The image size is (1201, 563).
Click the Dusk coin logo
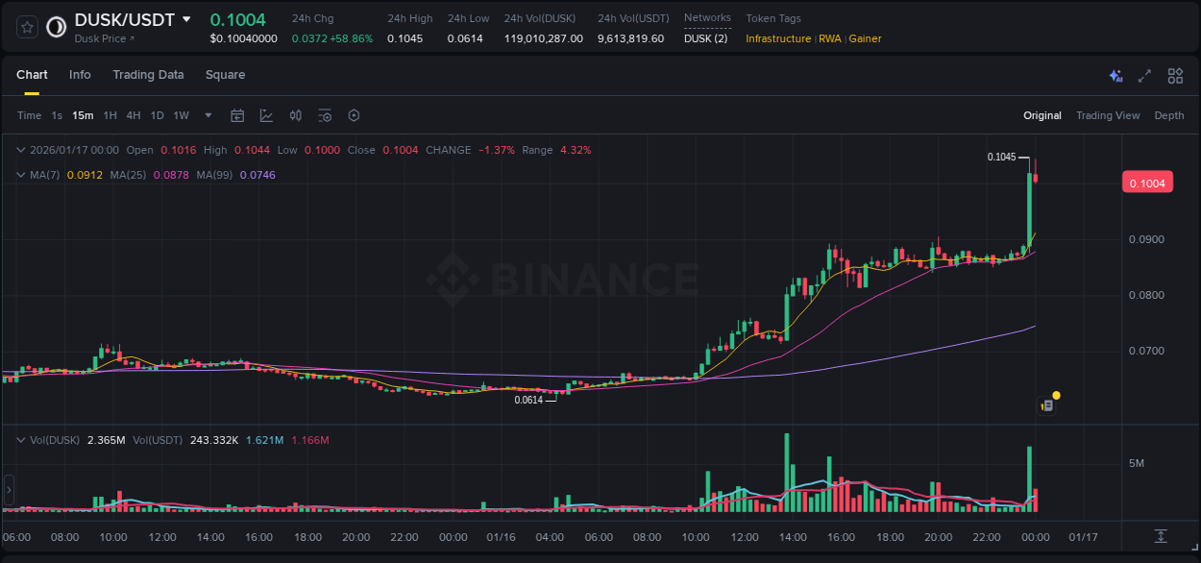[x=56, y=26]
